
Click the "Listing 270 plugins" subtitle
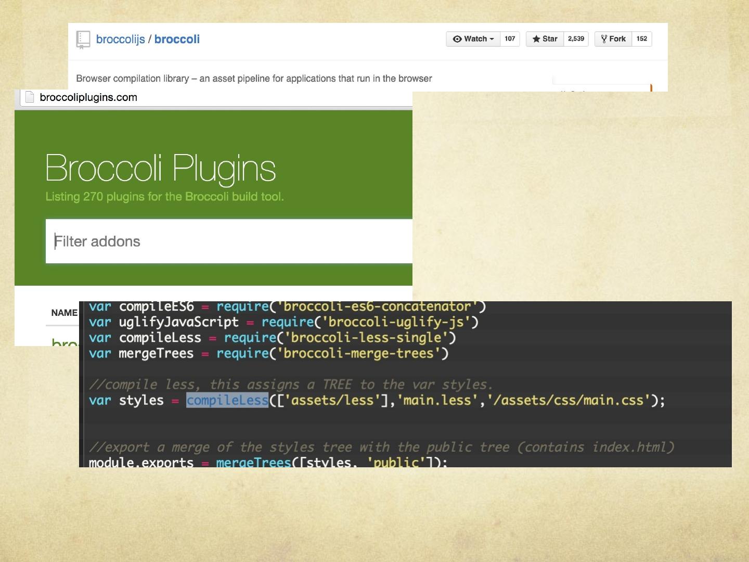coord(164,197)
